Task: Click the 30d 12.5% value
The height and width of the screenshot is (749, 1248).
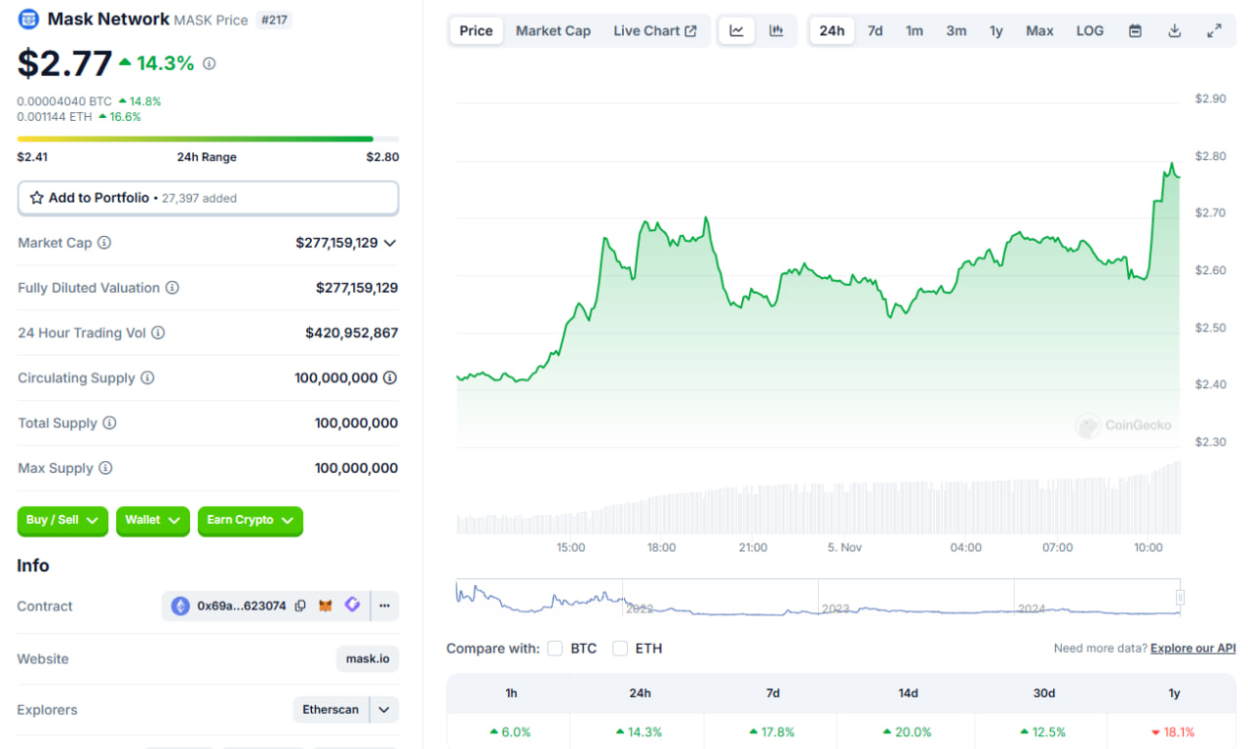Action: (1042, 731)
